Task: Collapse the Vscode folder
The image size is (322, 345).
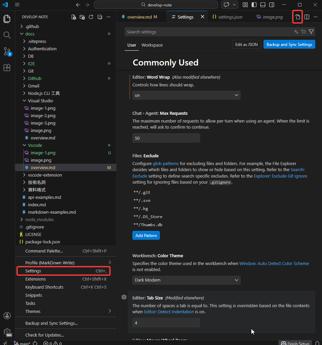Action: tap(24, 145)
